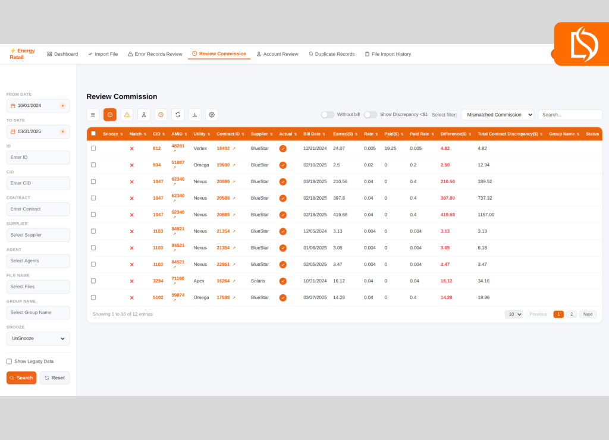This screenshot has width=609, height=440.
Task: Click the refresh sync toolbar icon
Action: pos(178,115)
